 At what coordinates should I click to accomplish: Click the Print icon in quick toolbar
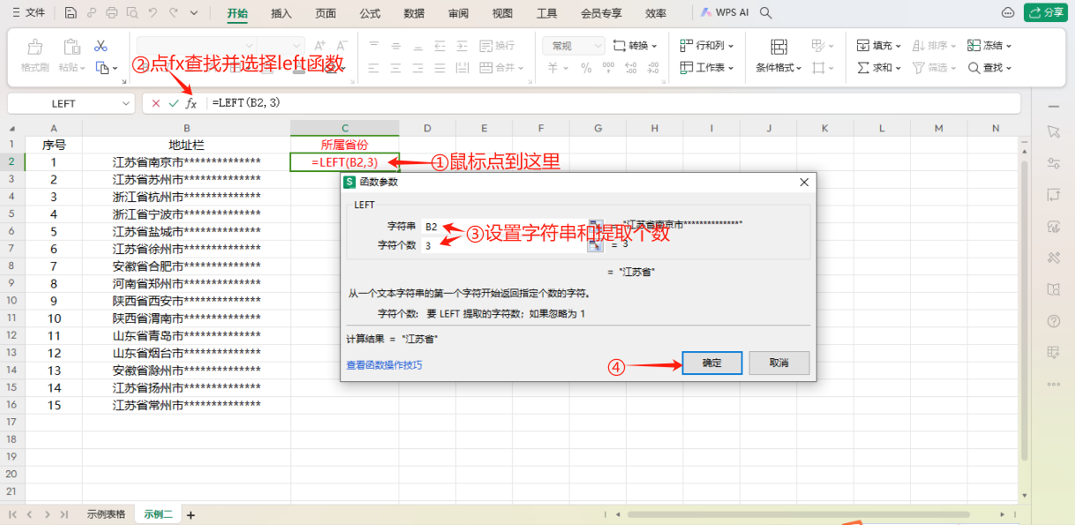point(111,13)
